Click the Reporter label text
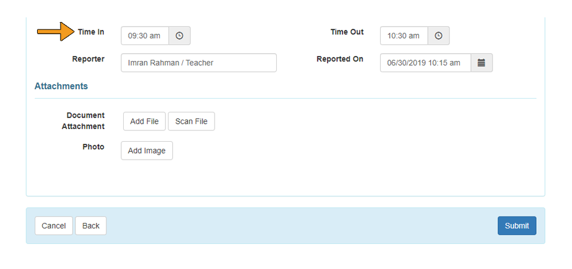 [88, 59]
